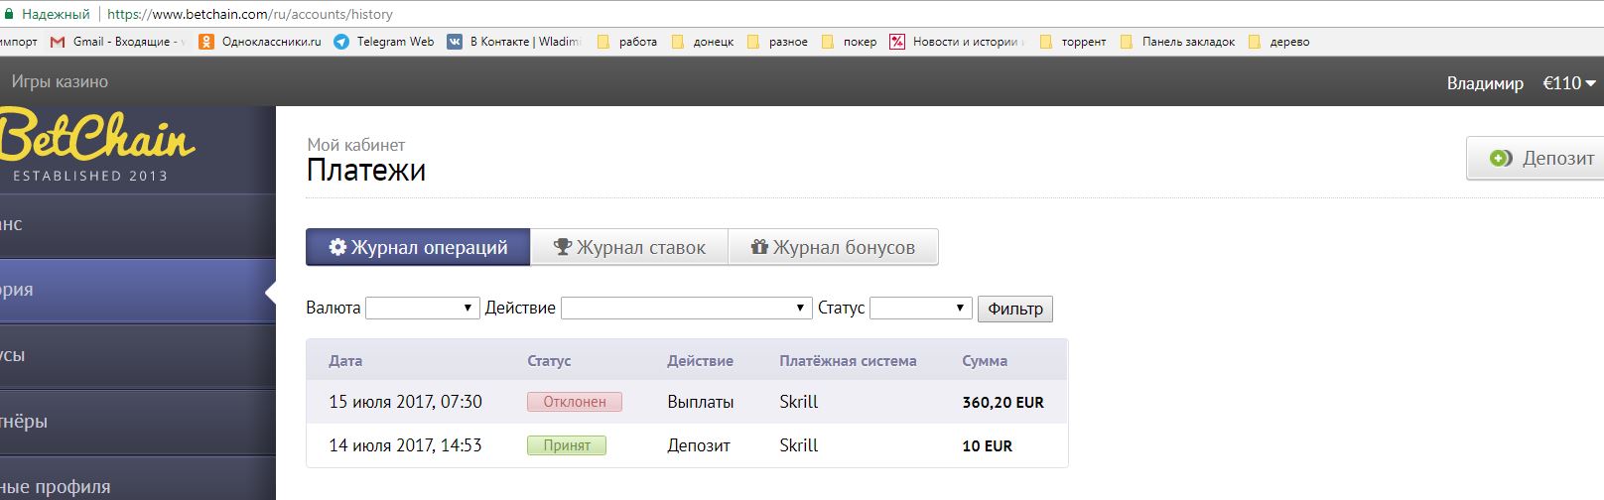This screenshot has height=500, width=1604.
Task: Open the Telegram Web bookmark
Action: point(384,42)
